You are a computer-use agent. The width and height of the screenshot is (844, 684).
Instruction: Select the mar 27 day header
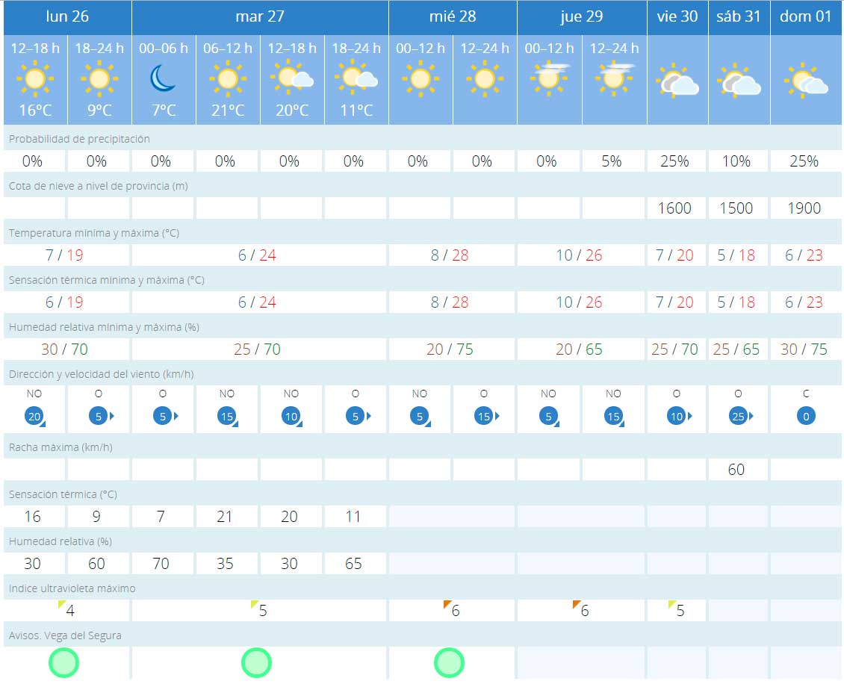click(x=260, y=16)
